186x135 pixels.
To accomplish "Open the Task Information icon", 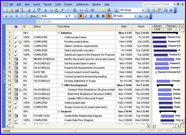I will click(98, 10).
